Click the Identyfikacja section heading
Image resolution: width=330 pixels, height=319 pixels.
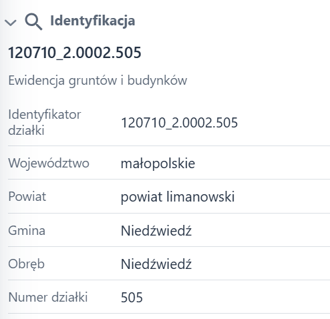(93, 21)
